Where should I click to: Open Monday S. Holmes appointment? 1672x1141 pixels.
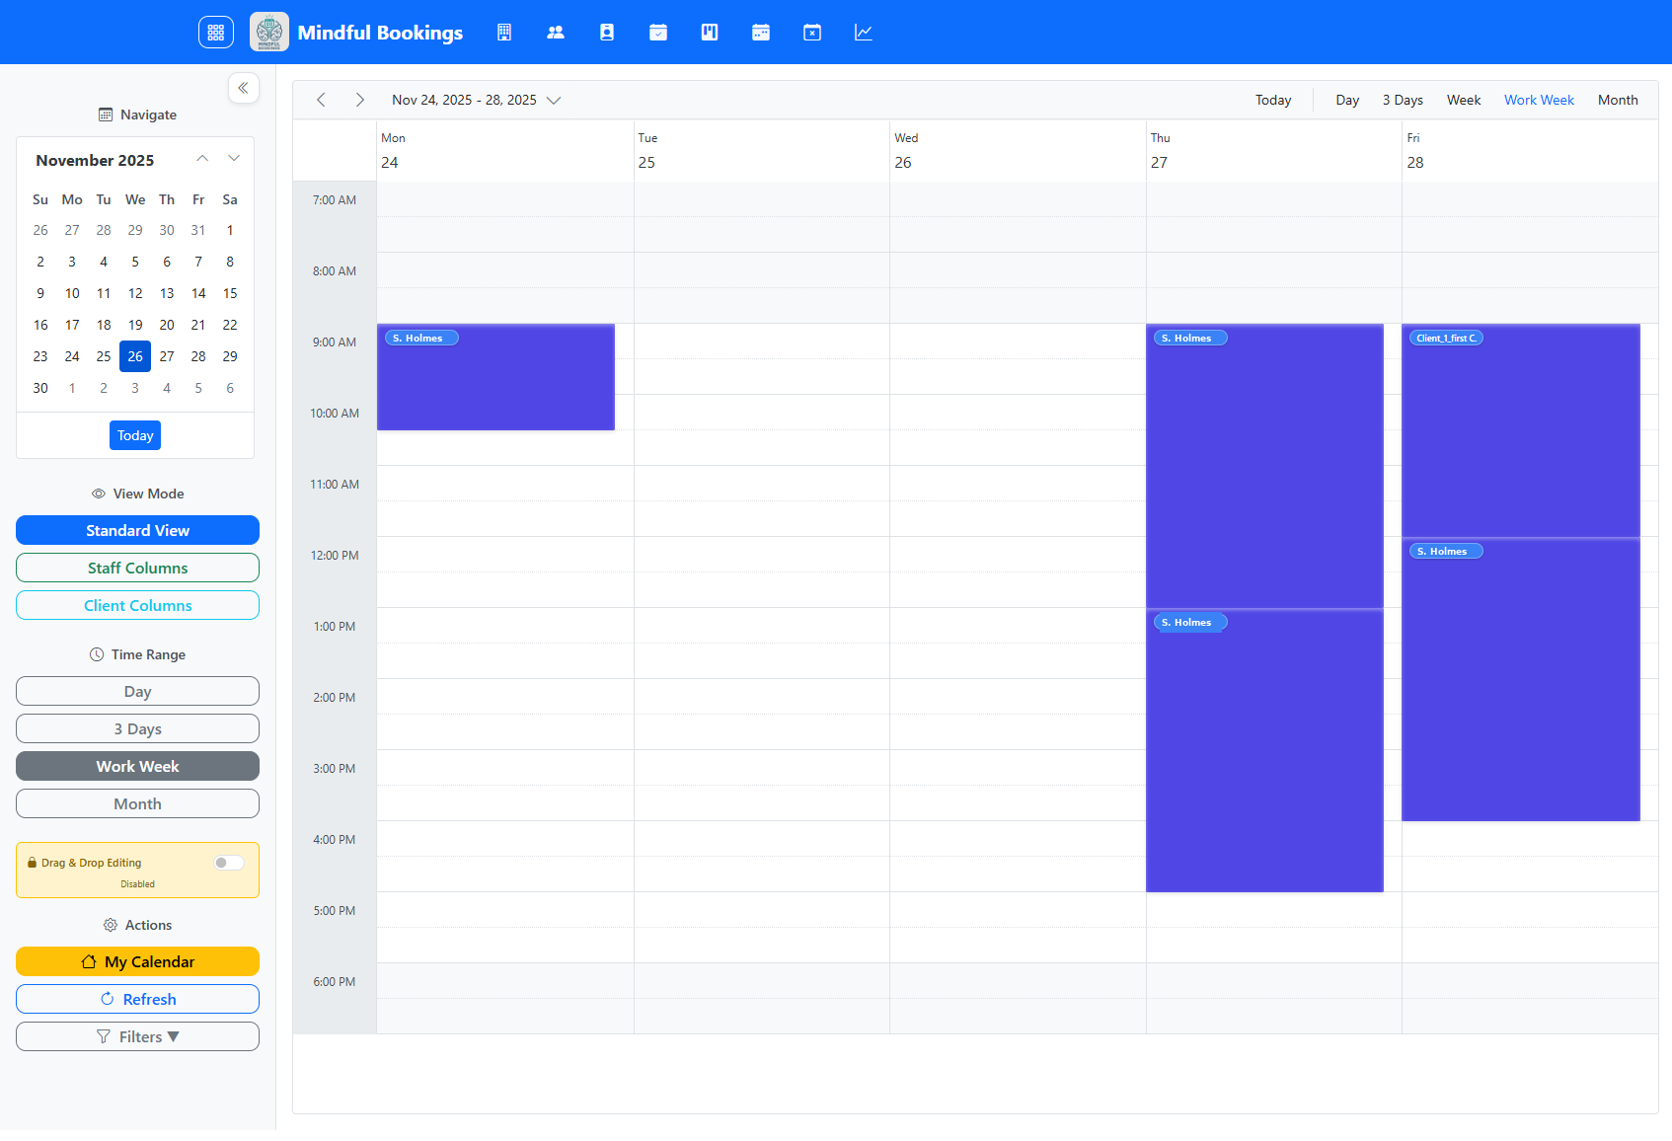pos(495,377)
